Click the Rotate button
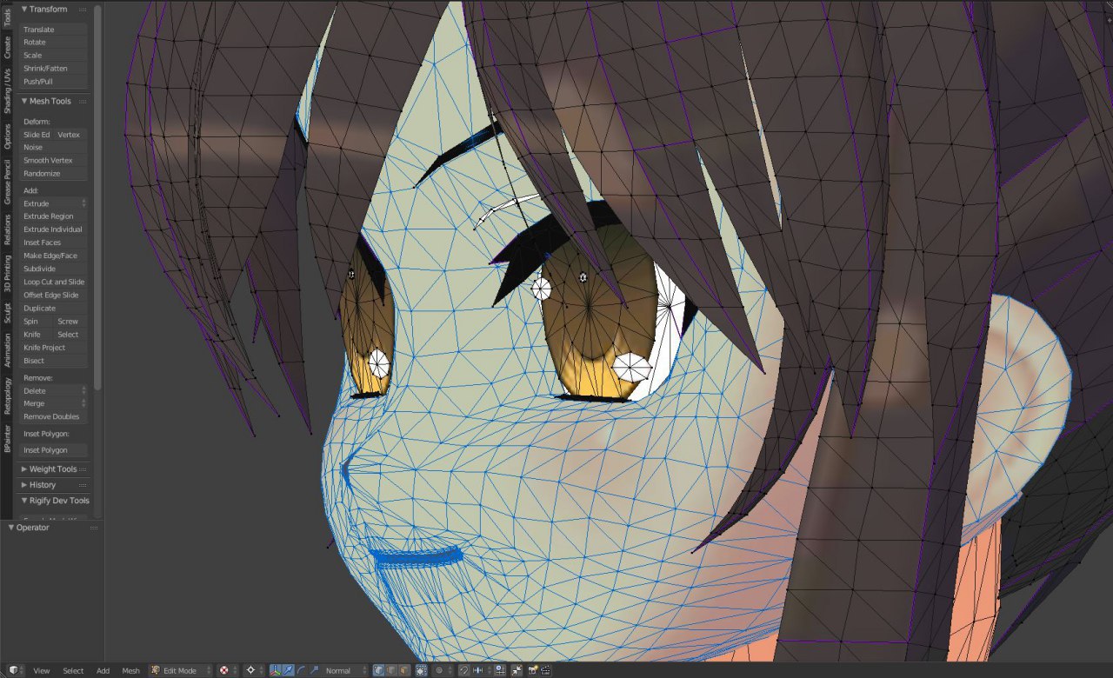 [x=54, y=42]
